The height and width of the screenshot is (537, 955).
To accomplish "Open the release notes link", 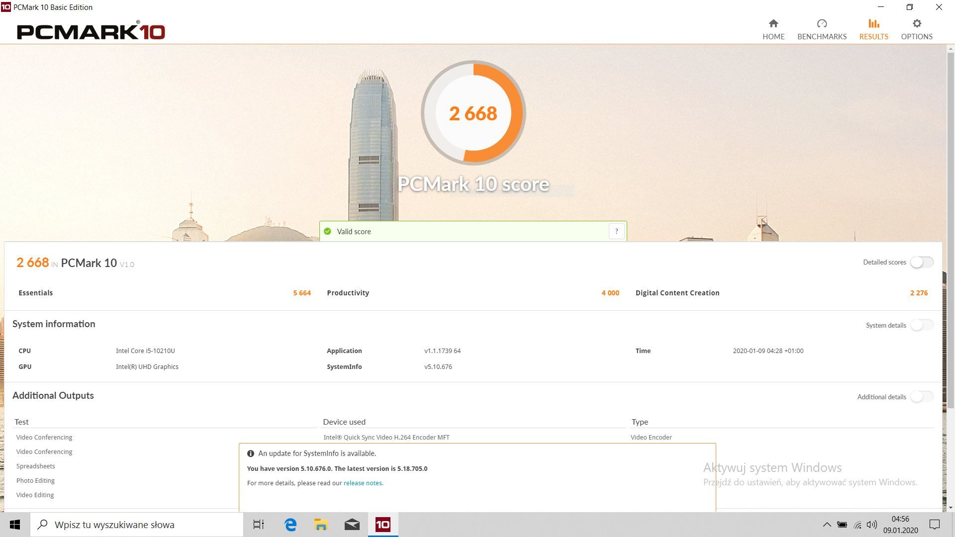I will tap(363, 483).
